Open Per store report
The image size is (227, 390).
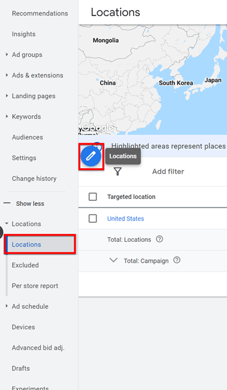(35, 286)
